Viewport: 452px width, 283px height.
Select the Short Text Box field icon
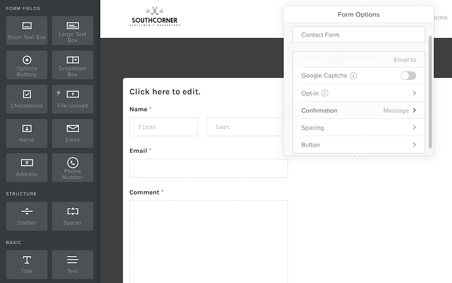coord(26,30)
